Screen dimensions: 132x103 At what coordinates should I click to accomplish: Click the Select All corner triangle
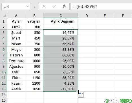5,16
